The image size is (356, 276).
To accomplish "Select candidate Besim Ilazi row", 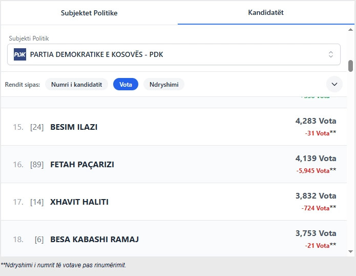I will 74,127.
